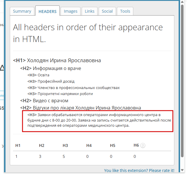Select the H2 'Відгуки про лікаря' header
The height and width of the screenshot is (178, 187).
click(x=81, y=108)
